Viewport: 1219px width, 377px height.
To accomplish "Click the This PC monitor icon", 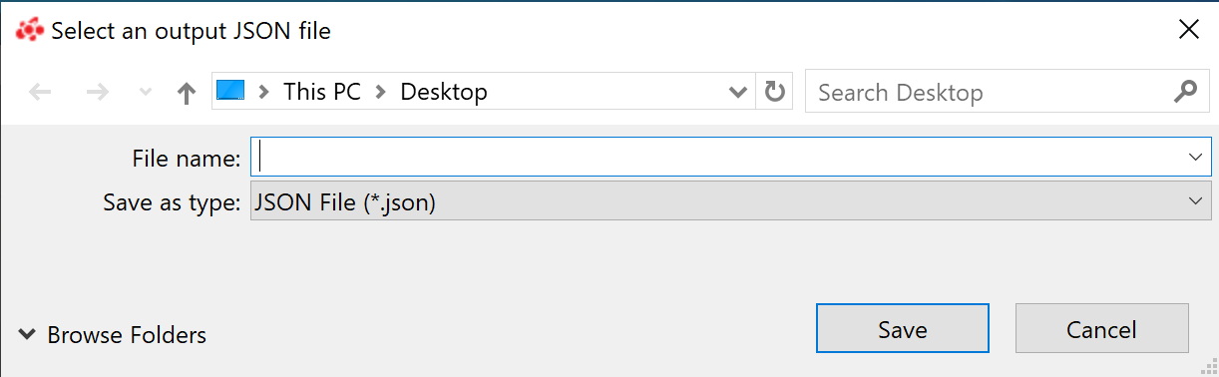I will pyautogui.click(x=230, y=92).
